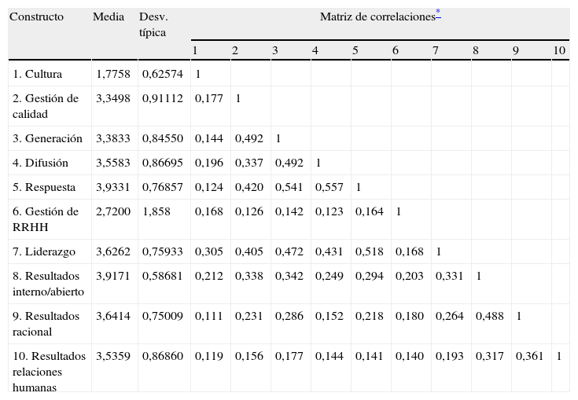The image size is (578, 400).
Task: Select the "4. Difusión" row label
Action: point(40,163)
